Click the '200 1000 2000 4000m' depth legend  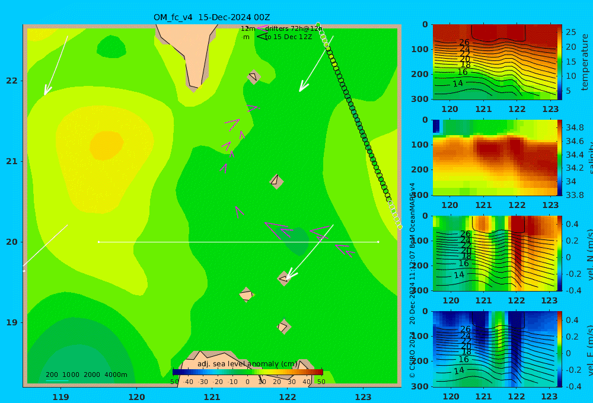[86, 375]
